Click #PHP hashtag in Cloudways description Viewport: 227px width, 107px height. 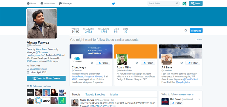point(74,79)
